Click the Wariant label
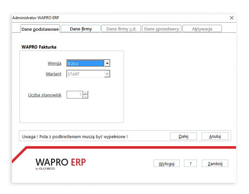 coord(53,74)
